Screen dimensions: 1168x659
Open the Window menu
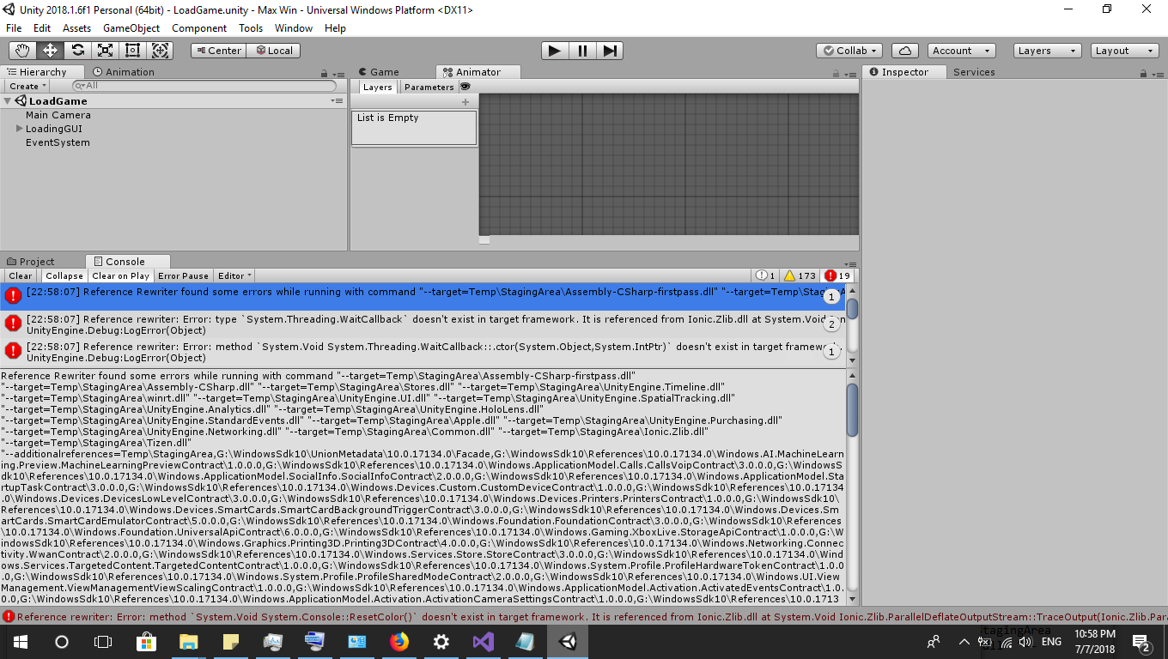294,28
